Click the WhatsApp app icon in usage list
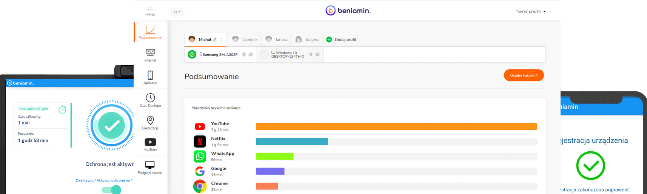 point(200,156)
